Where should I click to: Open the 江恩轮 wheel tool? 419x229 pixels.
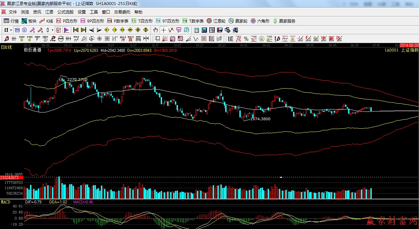[216, 21]
